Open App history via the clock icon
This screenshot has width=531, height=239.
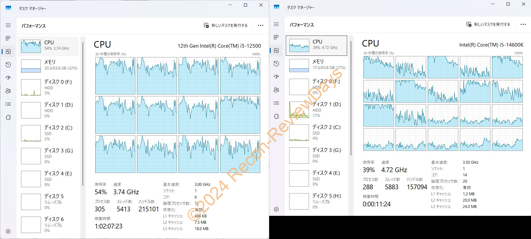[x=8, y=65]
